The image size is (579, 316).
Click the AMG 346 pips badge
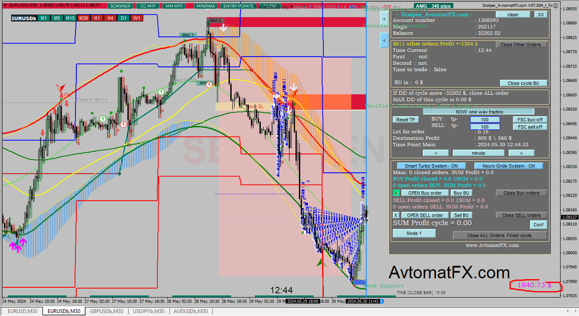434,6
